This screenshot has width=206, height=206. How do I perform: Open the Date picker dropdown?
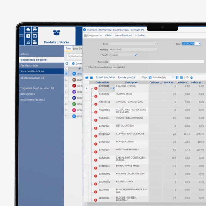coord(199,44)
